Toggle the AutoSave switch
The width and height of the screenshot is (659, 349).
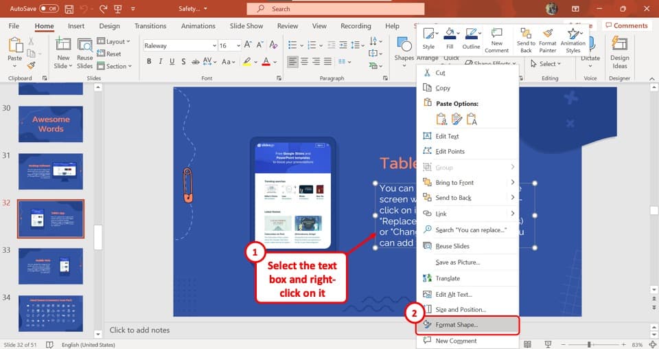coord(49,8)
